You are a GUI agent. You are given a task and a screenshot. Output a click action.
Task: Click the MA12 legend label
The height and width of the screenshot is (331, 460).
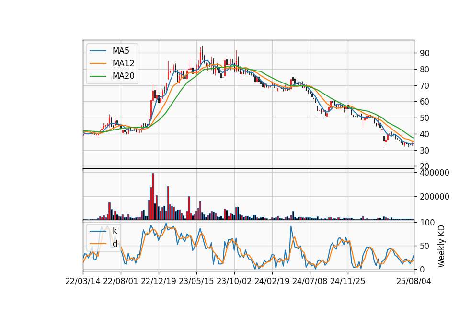point(123,63)
